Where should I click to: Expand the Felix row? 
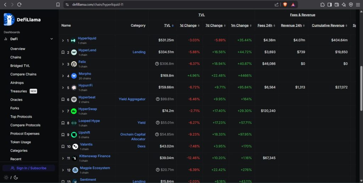pos(63,64)
